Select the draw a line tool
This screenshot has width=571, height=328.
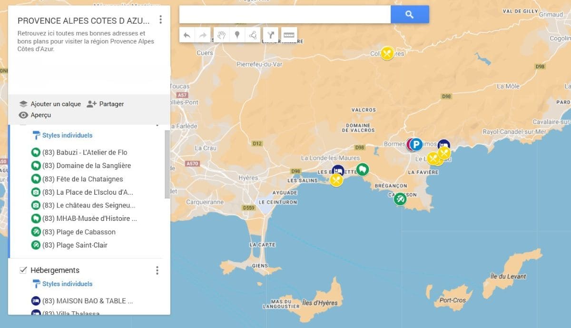coord(253,35)
